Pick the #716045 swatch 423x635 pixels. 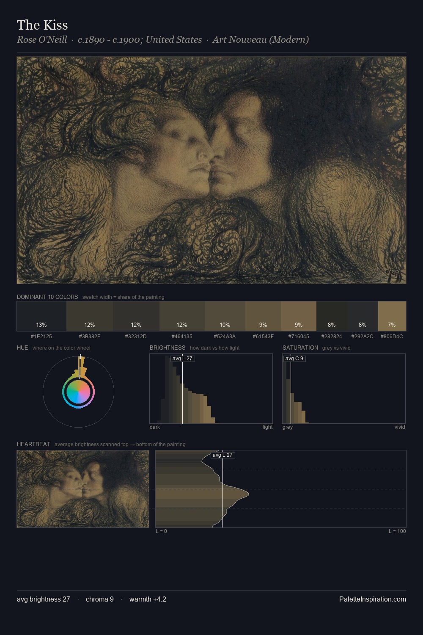[x=299, y=316]
